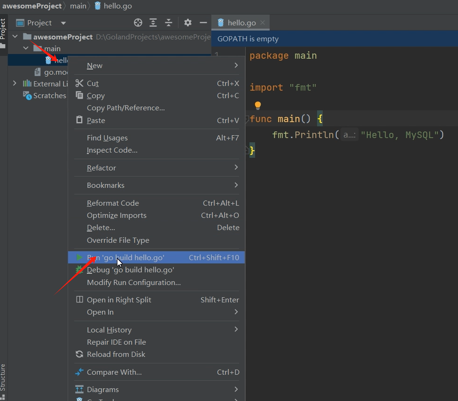Click the expand all icon in Project panel

tap(153, 23)
